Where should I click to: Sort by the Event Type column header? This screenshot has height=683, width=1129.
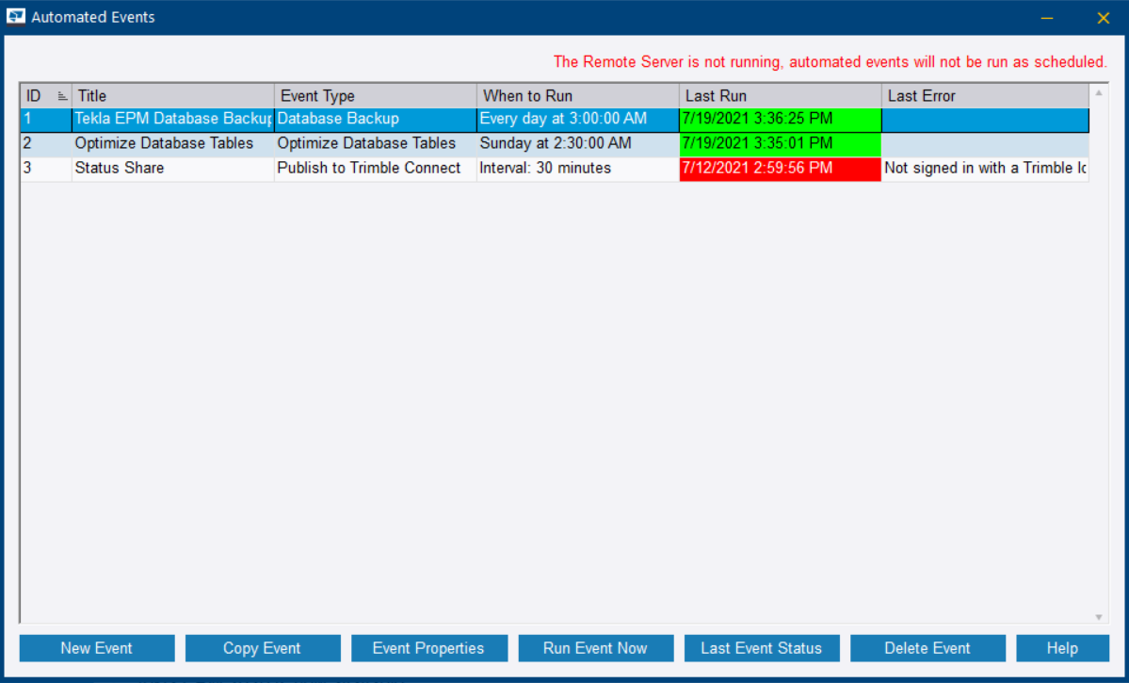click(375, 96)
